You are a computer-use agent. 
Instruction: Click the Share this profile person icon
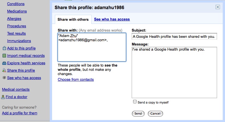pos(4,71)
